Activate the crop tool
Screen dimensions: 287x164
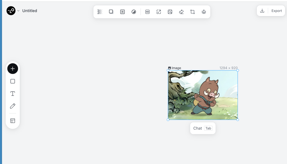(193, 12)
